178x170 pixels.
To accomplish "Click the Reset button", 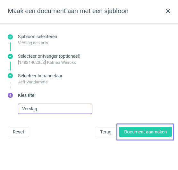I will 18,132.
